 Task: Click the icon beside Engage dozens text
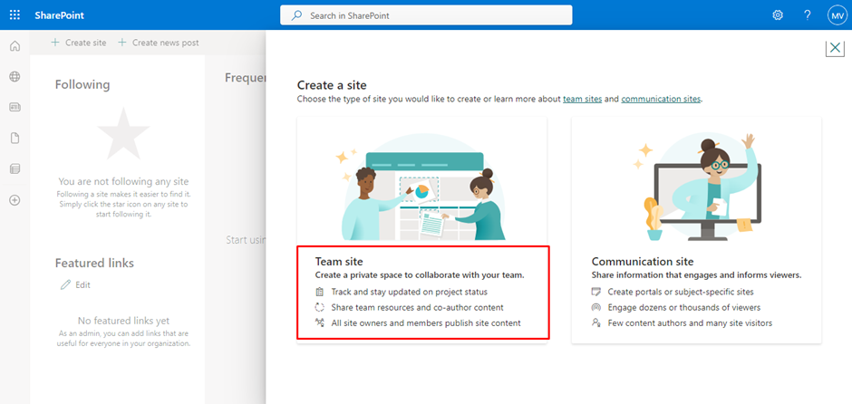(596, 307)
